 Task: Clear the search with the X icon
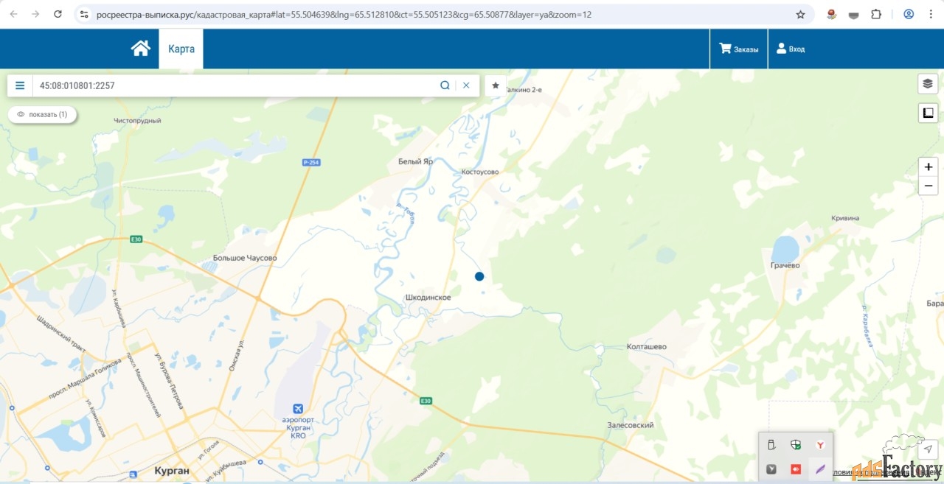466,85
